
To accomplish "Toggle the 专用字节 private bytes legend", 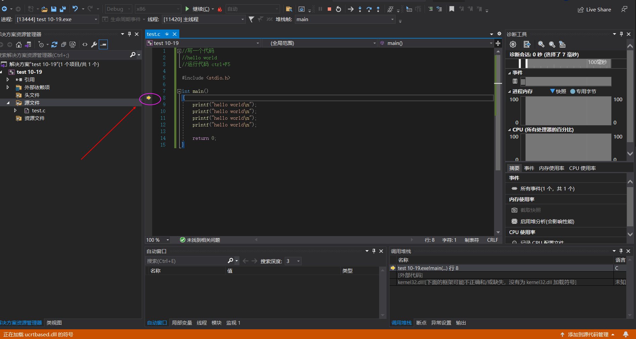I will 583,91.
